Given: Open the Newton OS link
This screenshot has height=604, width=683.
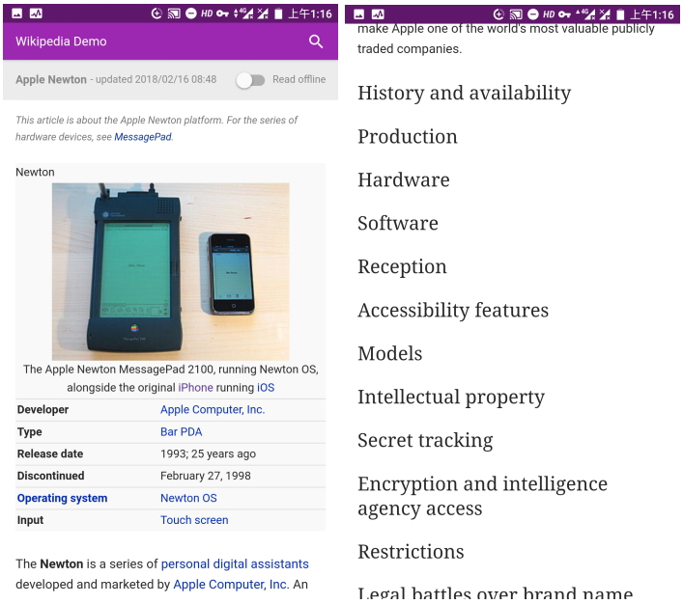Looking at the screenshot, I should [x=188, y=498].
